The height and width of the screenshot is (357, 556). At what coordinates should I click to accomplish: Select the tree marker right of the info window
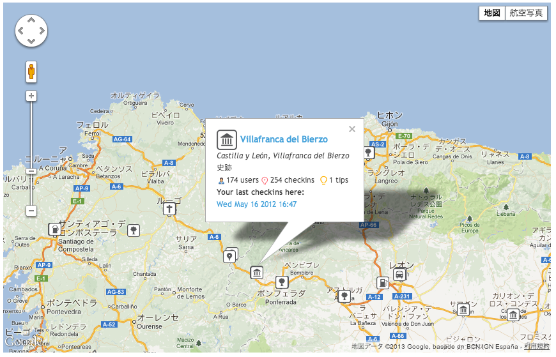point(369,153)
